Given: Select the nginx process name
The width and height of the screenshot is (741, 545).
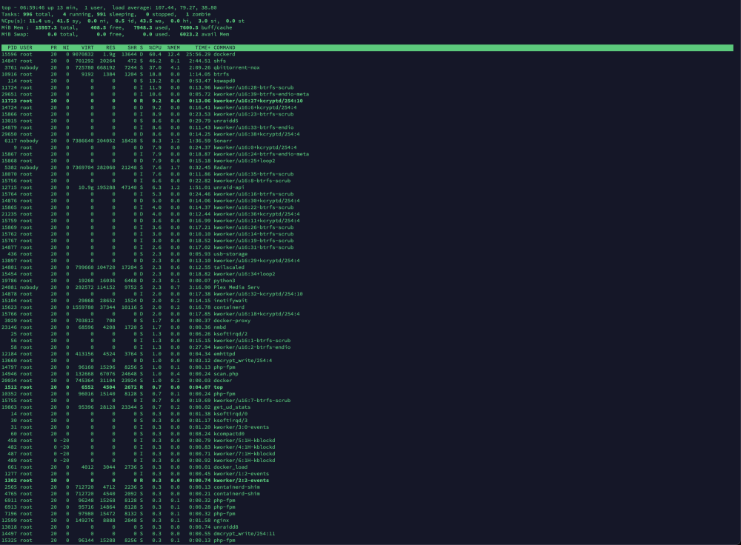Looking at the screenshot, I should pyautogui.click(x=221, y=521).
